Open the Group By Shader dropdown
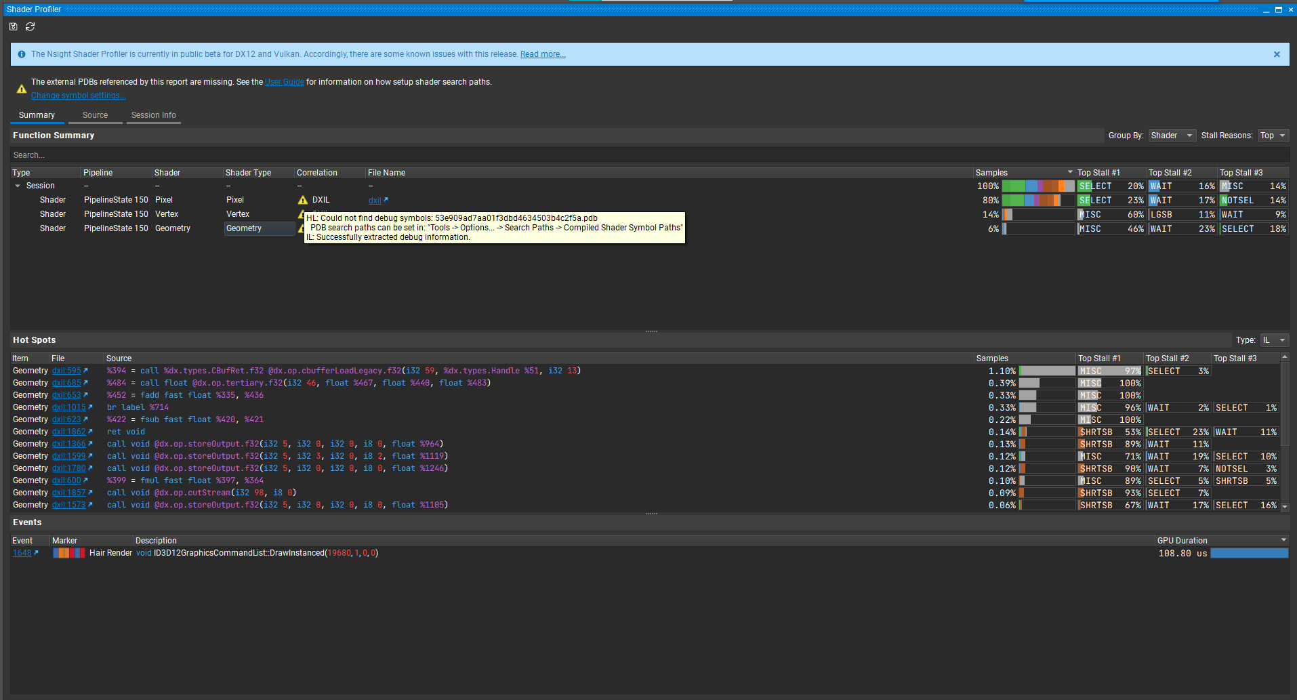This screenshot has height=700, width=1297. click(1172, 136)
